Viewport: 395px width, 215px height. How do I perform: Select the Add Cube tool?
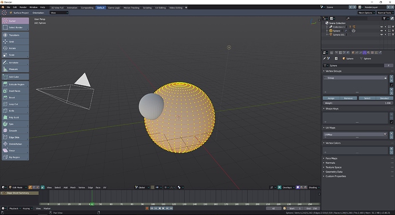[15, 77]
